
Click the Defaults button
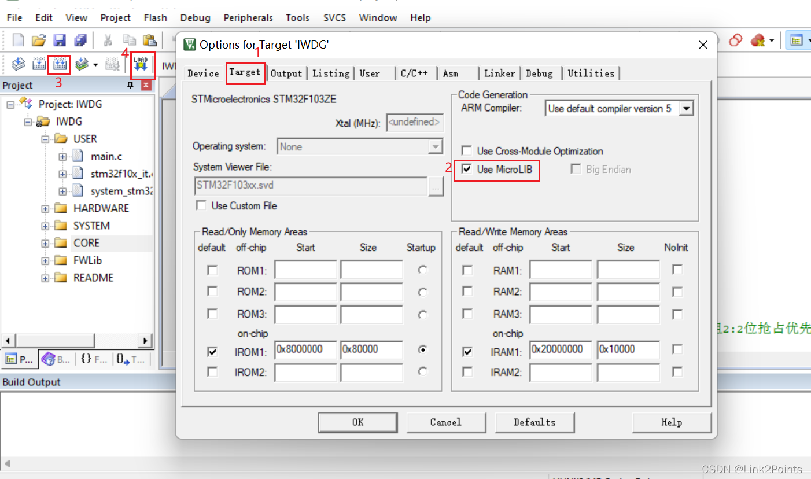[x=534, y=422]
